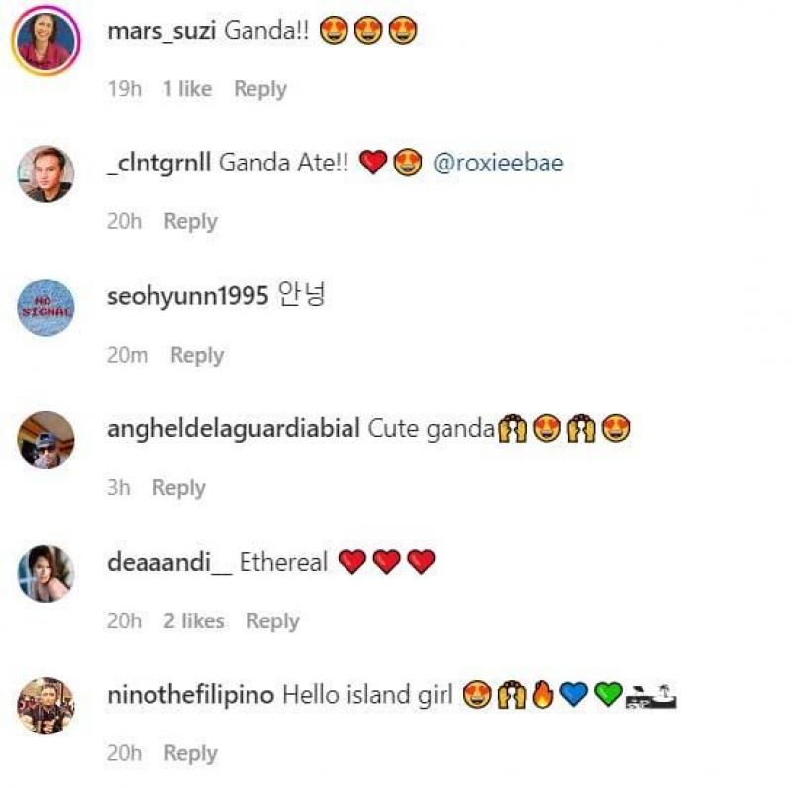View the 1 like on mars_suzi's comment
The height and width of the screenshot is (788, 792).
point(187,89)
